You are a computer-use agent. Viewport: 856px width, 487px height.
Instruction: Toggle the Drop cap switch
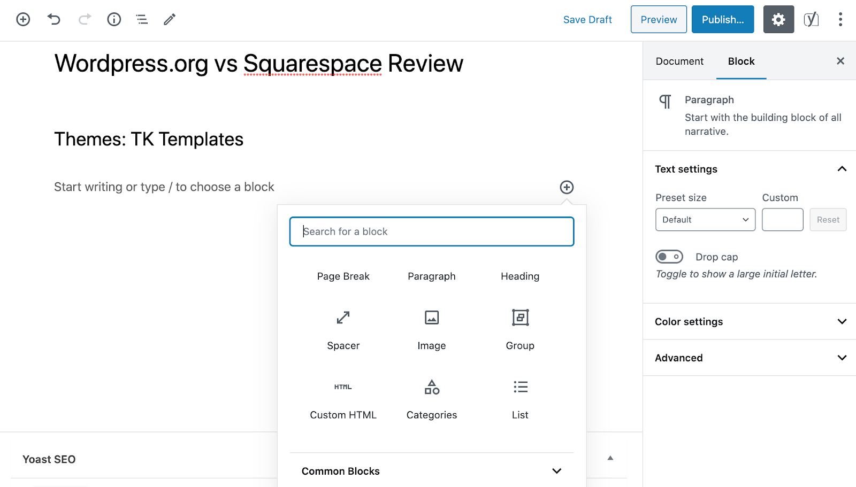pyautogui.click(x=669, y=257)
